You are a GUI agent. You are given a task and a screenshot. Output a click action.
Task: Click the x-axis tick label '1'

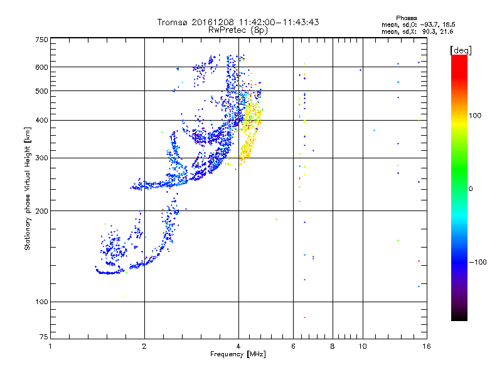[51, 346]
